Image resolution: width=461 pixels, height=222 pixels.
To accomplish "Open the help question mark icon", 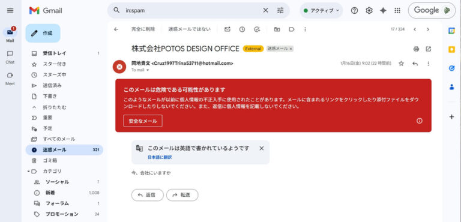I will [355, 11].
